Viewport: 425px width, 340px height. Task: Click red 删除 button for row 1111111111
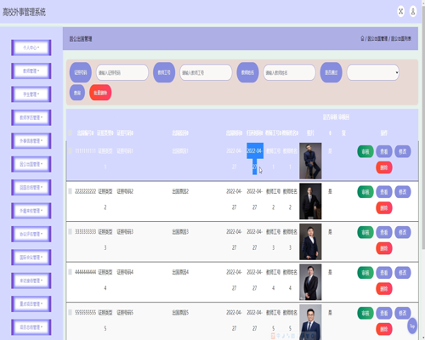tap(384, 167)
